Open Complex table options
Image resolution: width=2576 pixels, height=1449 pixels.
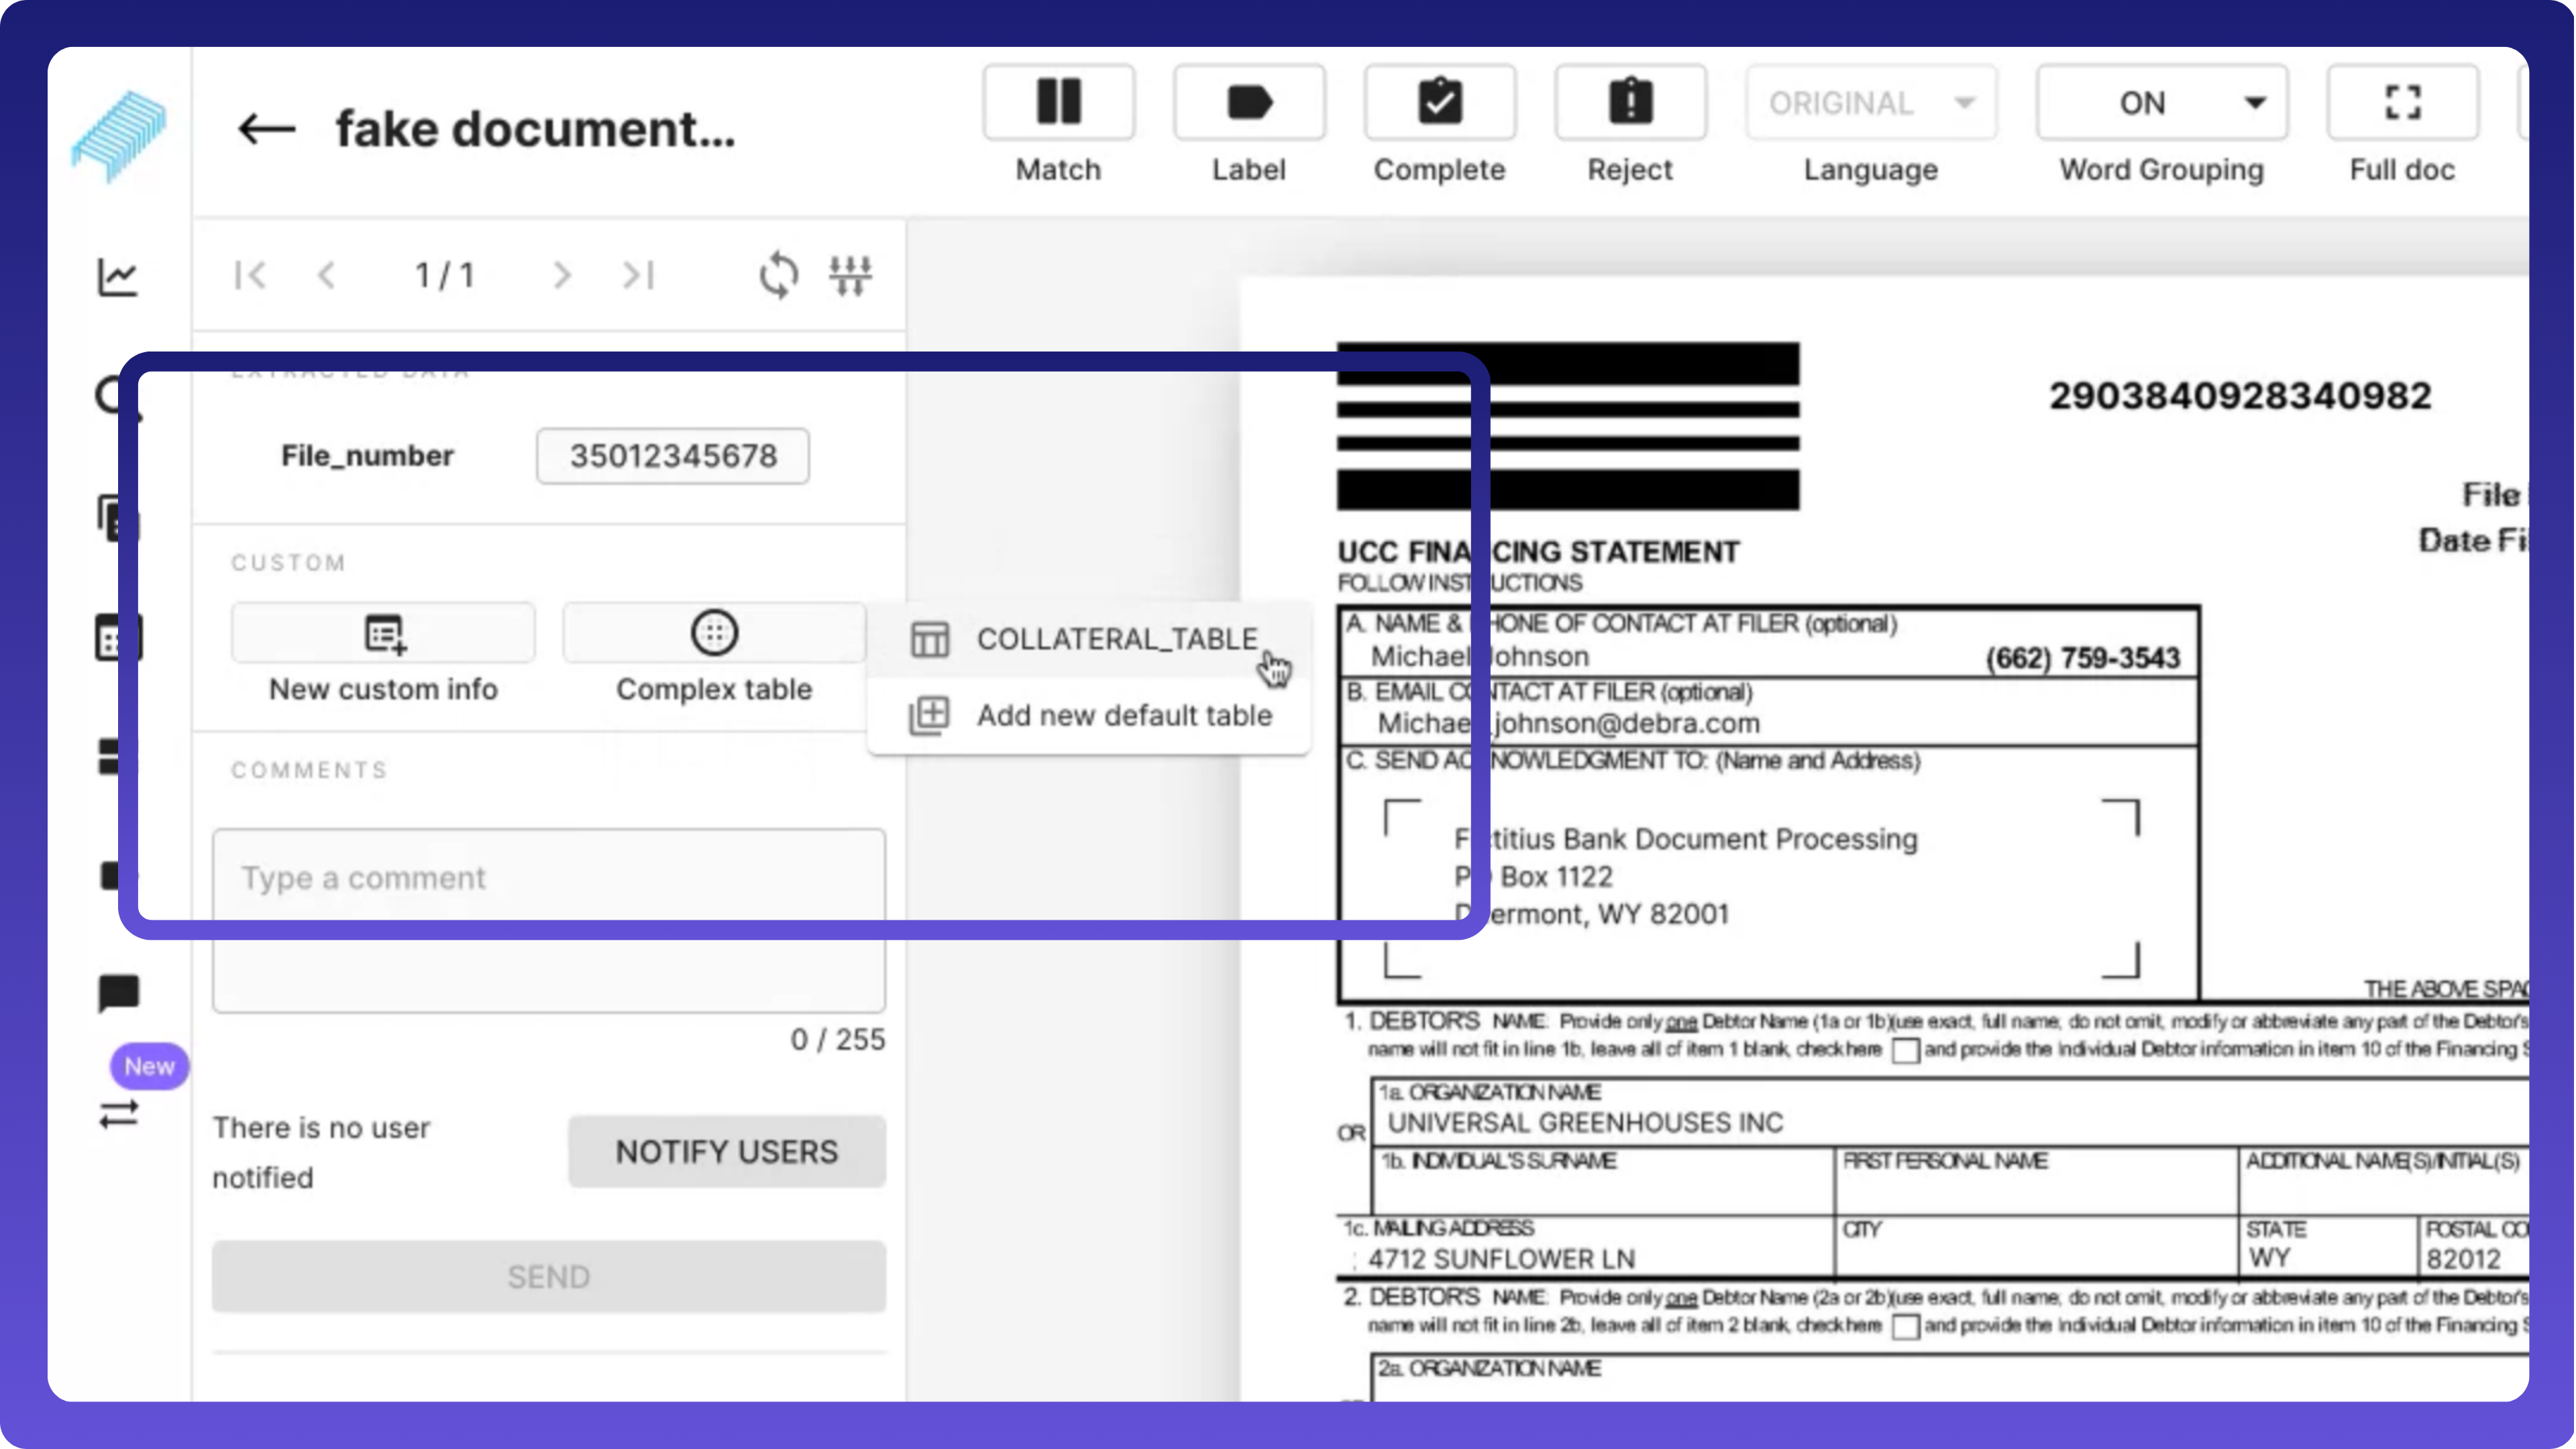[x=714, y=633]
